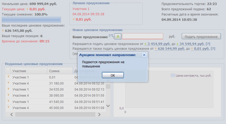Click OK in the auction direction dialog
Viewport: 226px width, 124px height.
coord(113,75)
